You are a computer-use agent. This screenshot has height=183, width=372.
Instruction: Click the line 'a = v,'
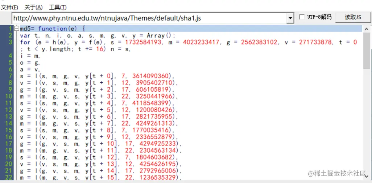[x=30, y=69]
